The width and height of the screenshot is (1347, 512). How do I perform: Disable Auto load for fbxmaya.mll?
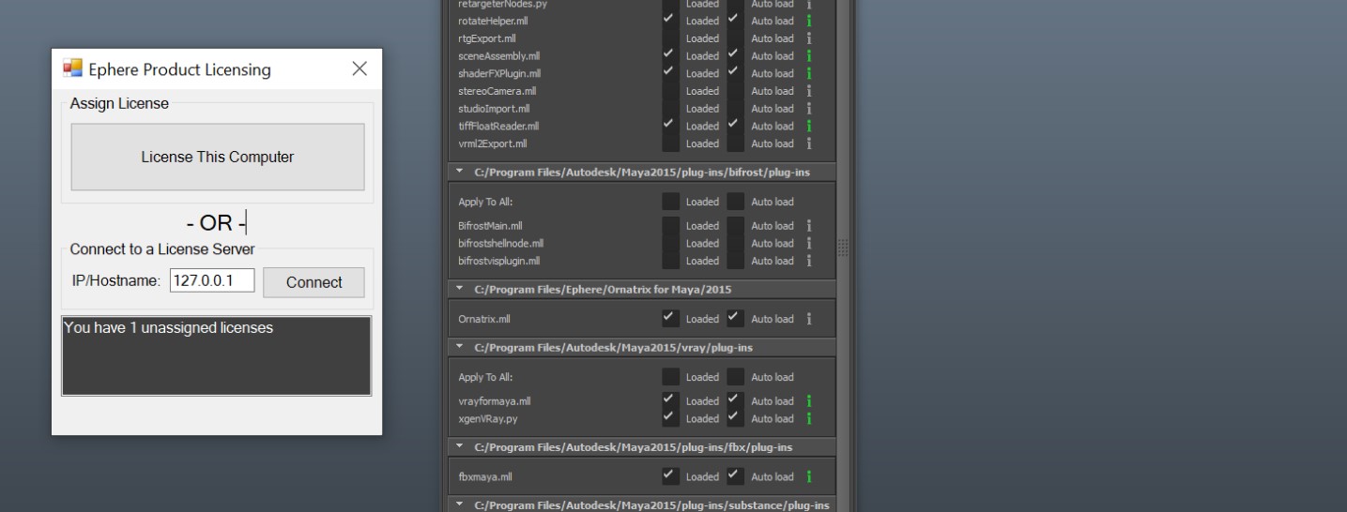click(x=735, y=475)
